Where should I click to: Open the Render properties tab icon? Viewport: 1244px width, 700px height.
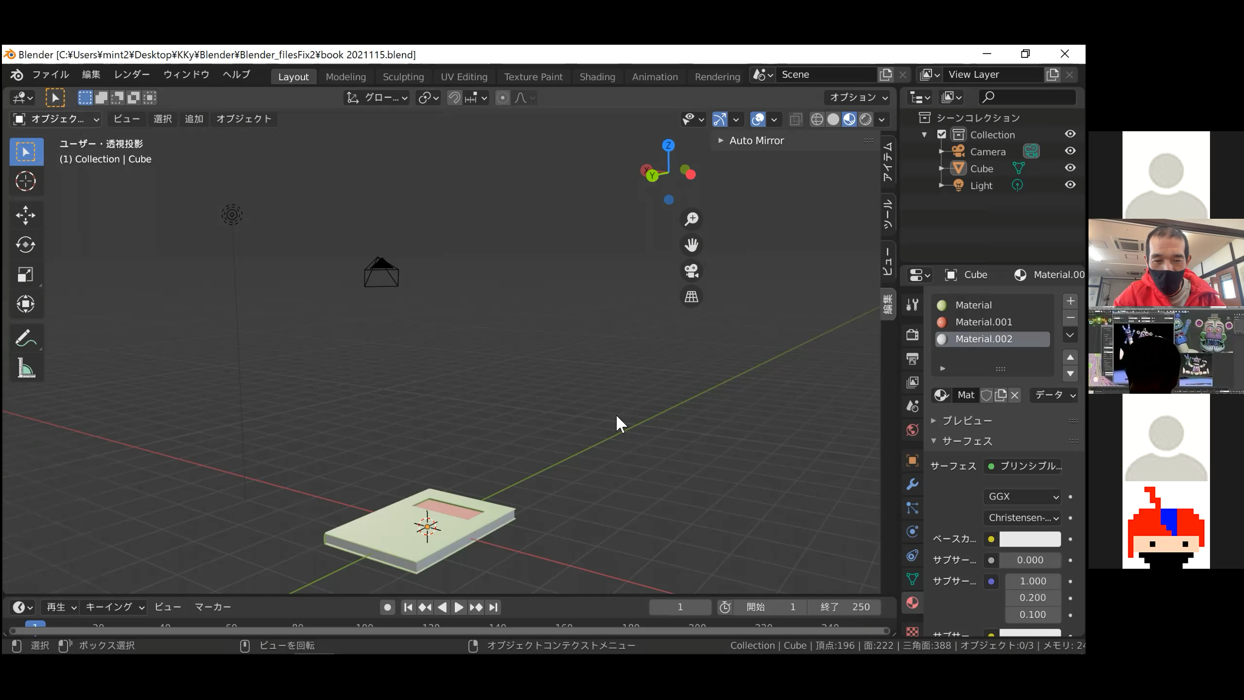[913, 334]
